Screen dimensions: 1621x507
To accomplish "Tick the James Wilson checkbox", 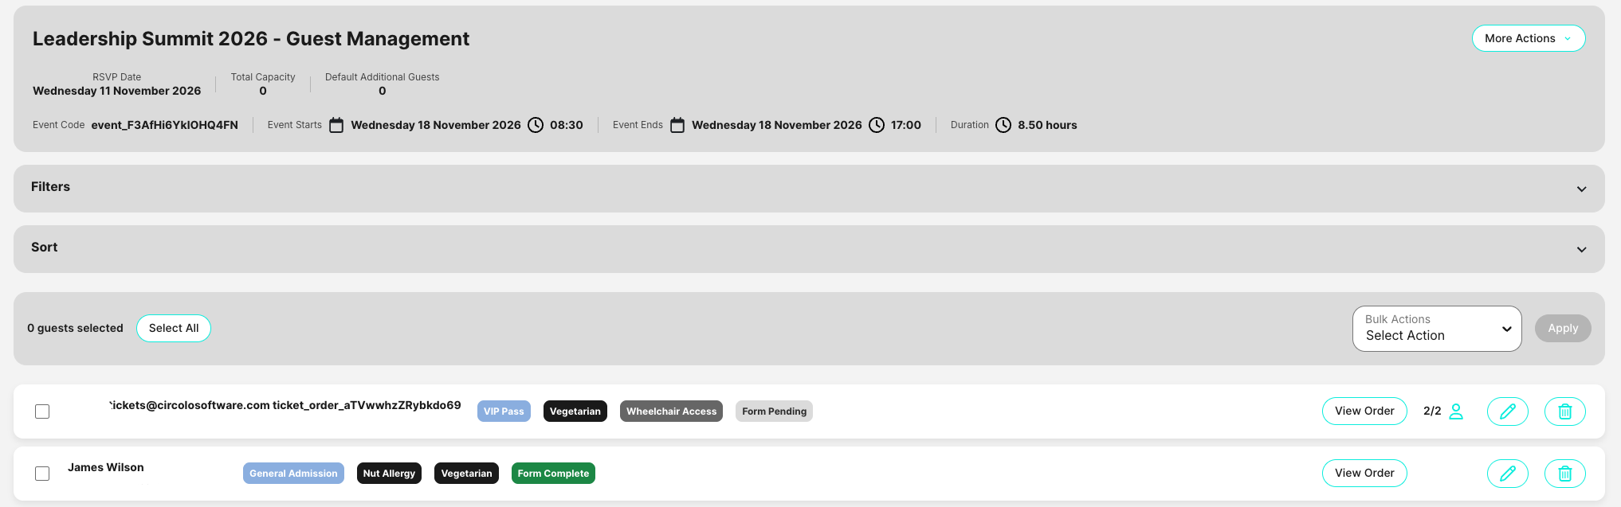I will (42, 474).
